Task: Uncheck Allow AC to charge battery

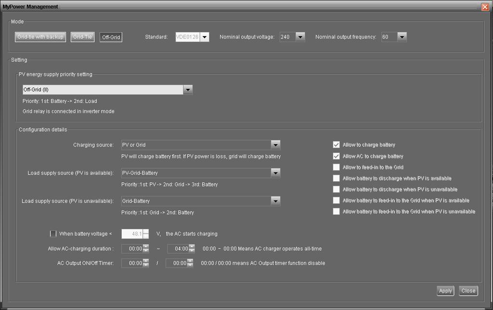Action: [x=336, y=156]
